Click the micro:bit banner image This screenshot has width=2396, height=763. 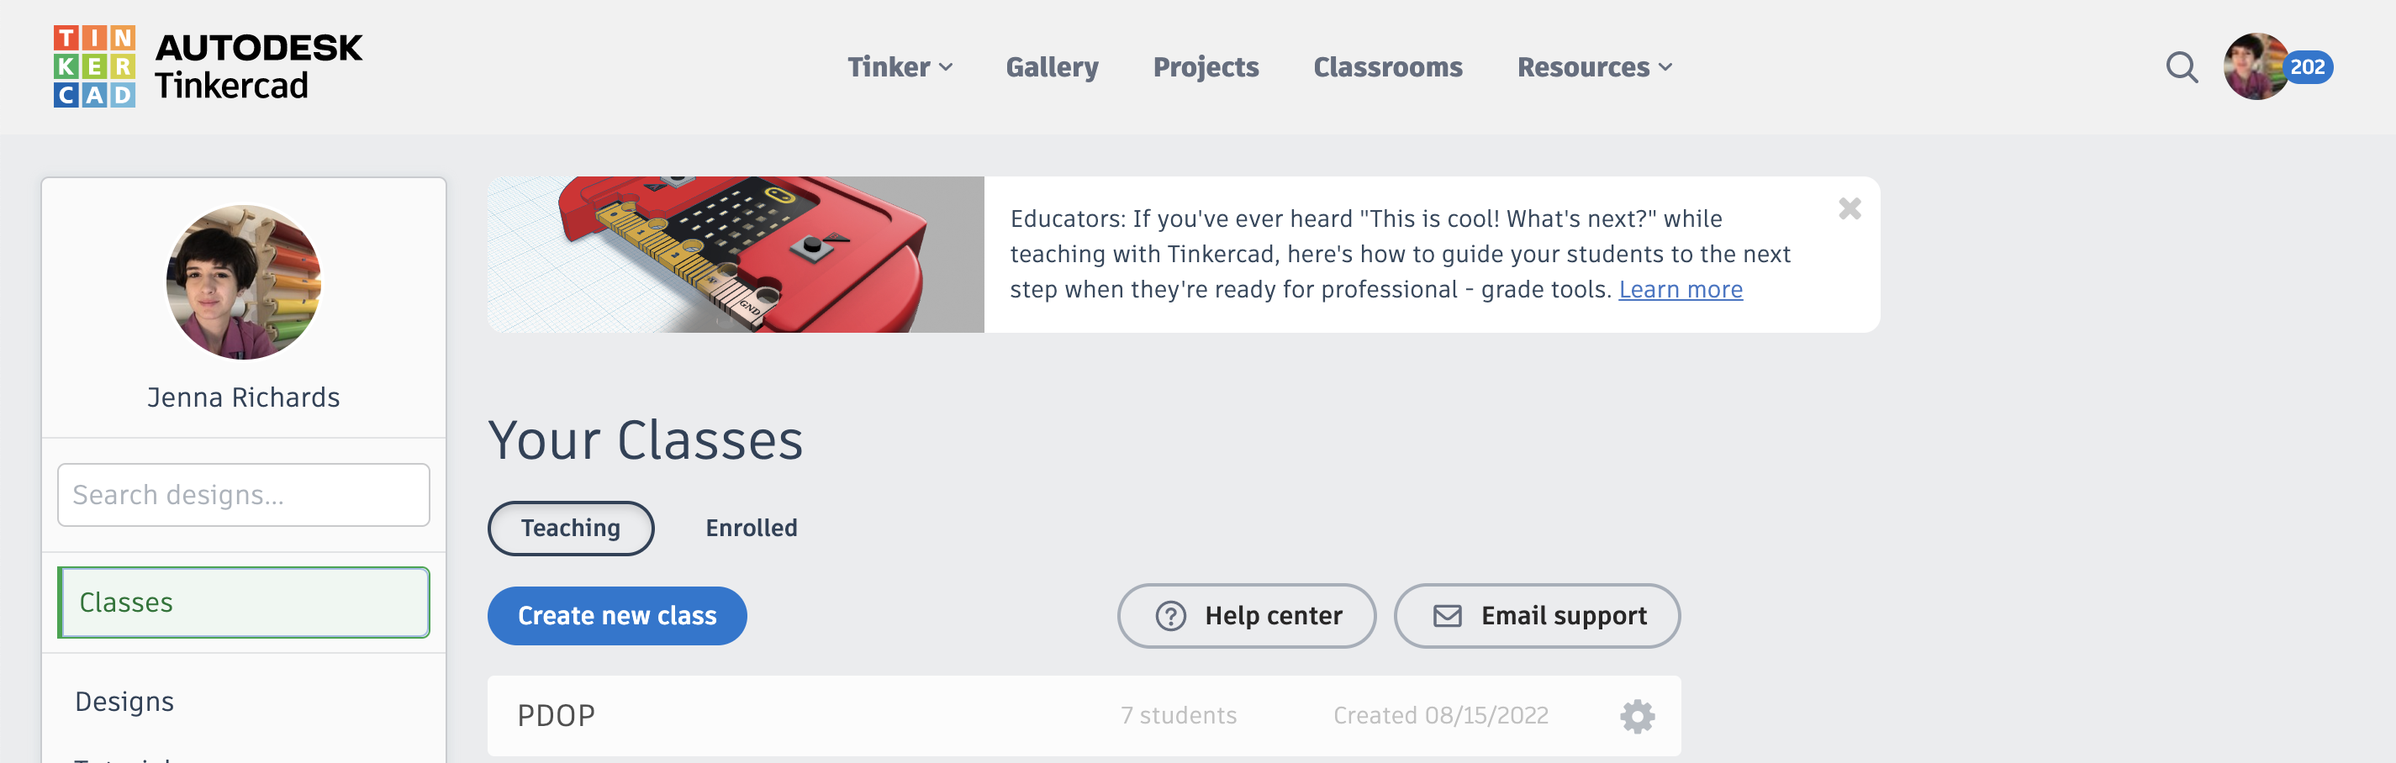(x=735, y=255)
